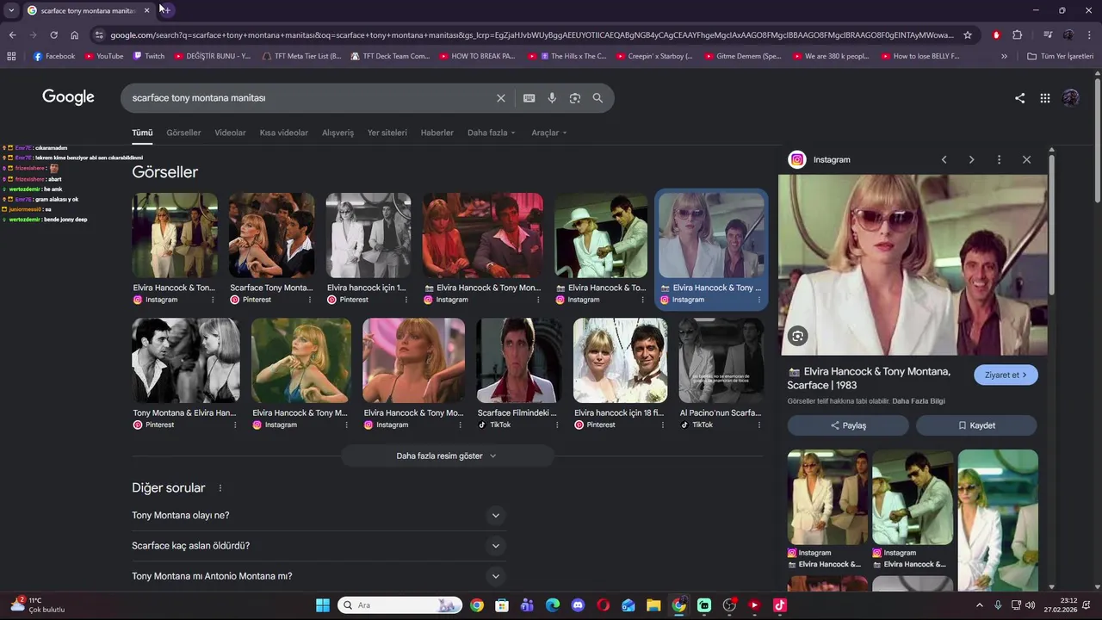Start voice search with the microphone icon
The image size is (1102, 620).
(x=552, y=98)
